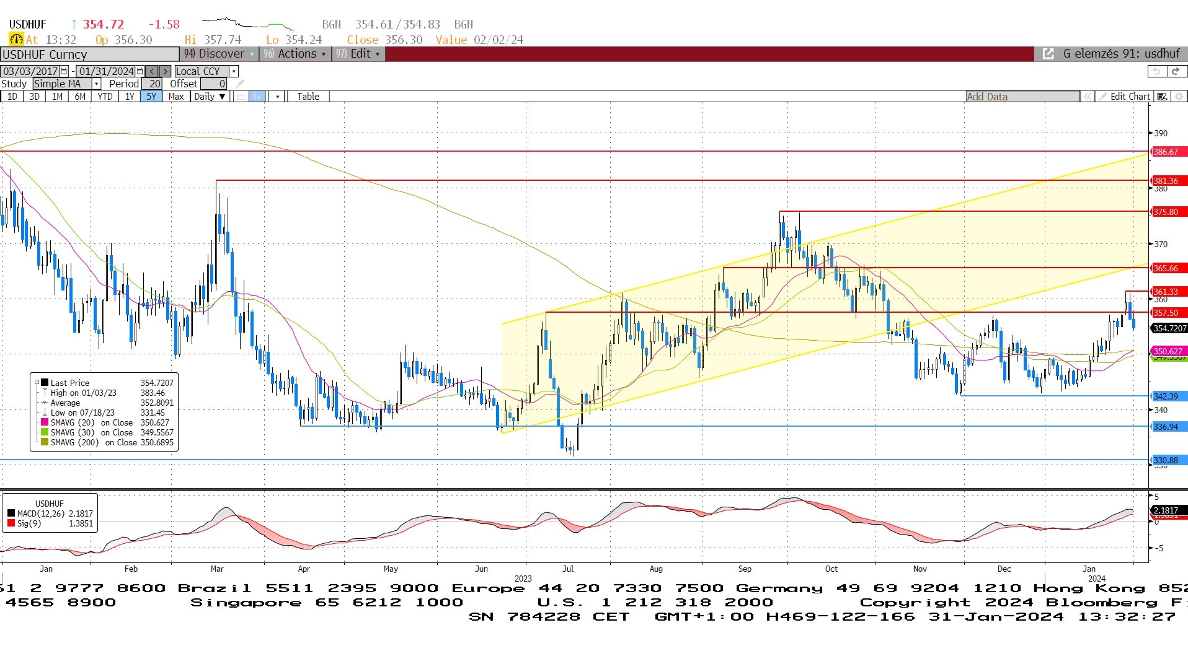Click the Add Data input field
The width and height of the screenshot is (1188, 651).
point(1022,97)
